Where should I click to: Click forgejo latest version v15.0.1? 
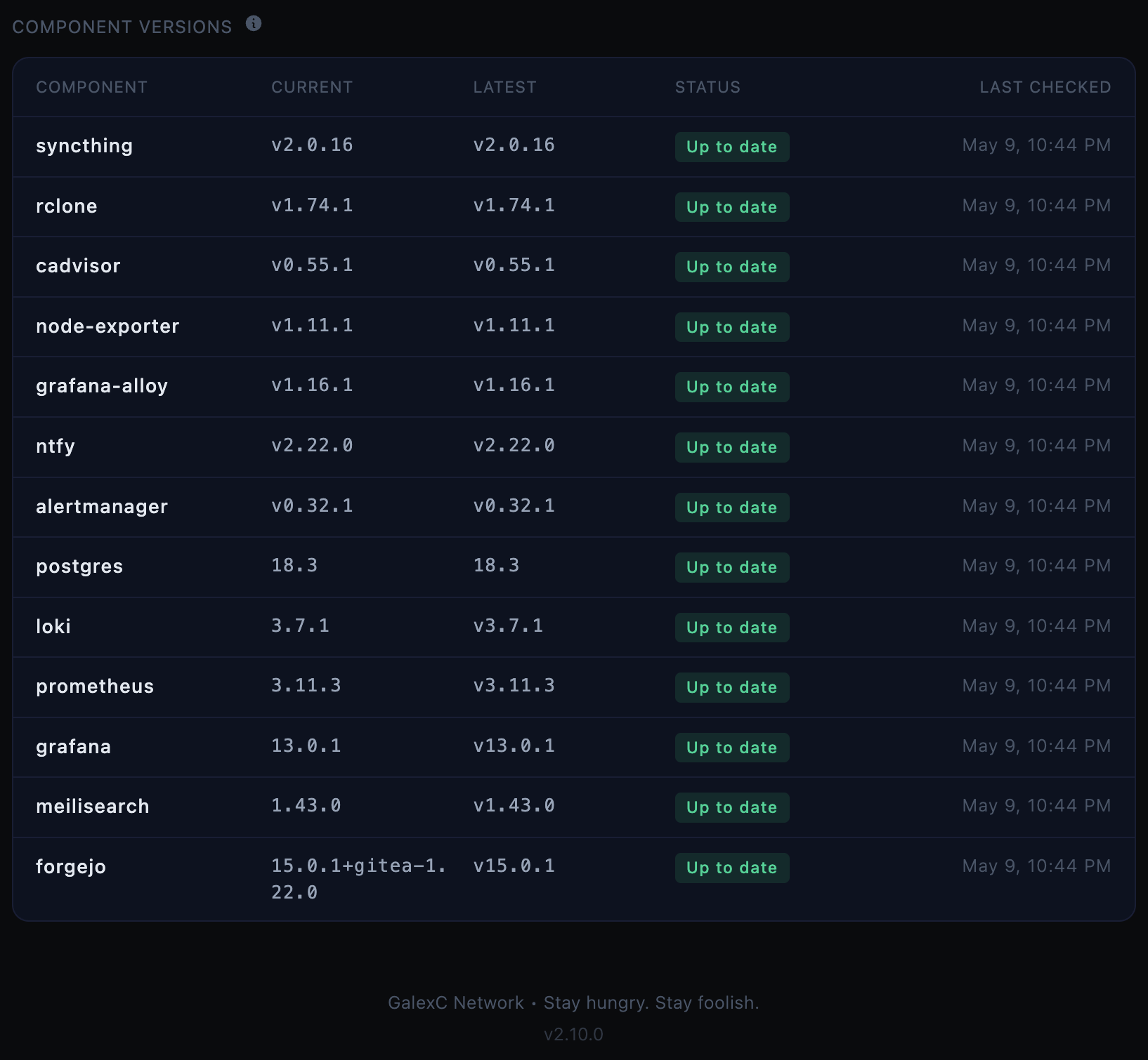click(x=514, y=866)
